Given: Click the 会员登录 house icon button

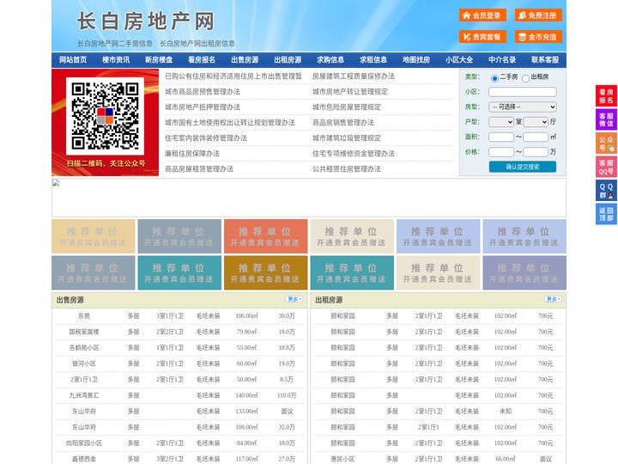Looking at the screenshot, I should (x=482, y=15).
